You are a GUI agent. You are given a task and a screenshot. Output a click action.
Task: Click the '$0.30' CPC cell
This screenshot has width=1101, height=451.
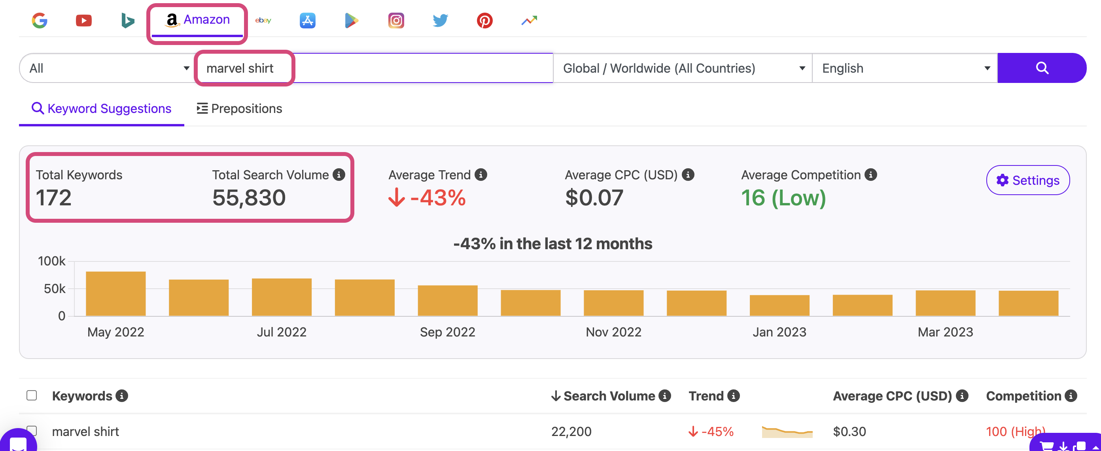point(849,431)
